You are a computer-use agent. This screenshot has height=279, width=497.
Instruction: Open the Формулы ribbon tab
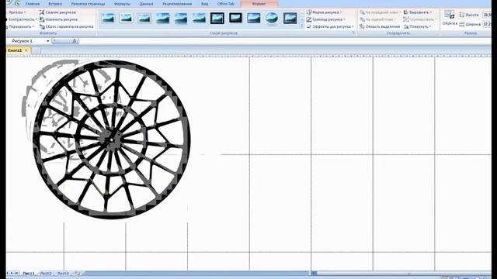click(x=122, y=4)
